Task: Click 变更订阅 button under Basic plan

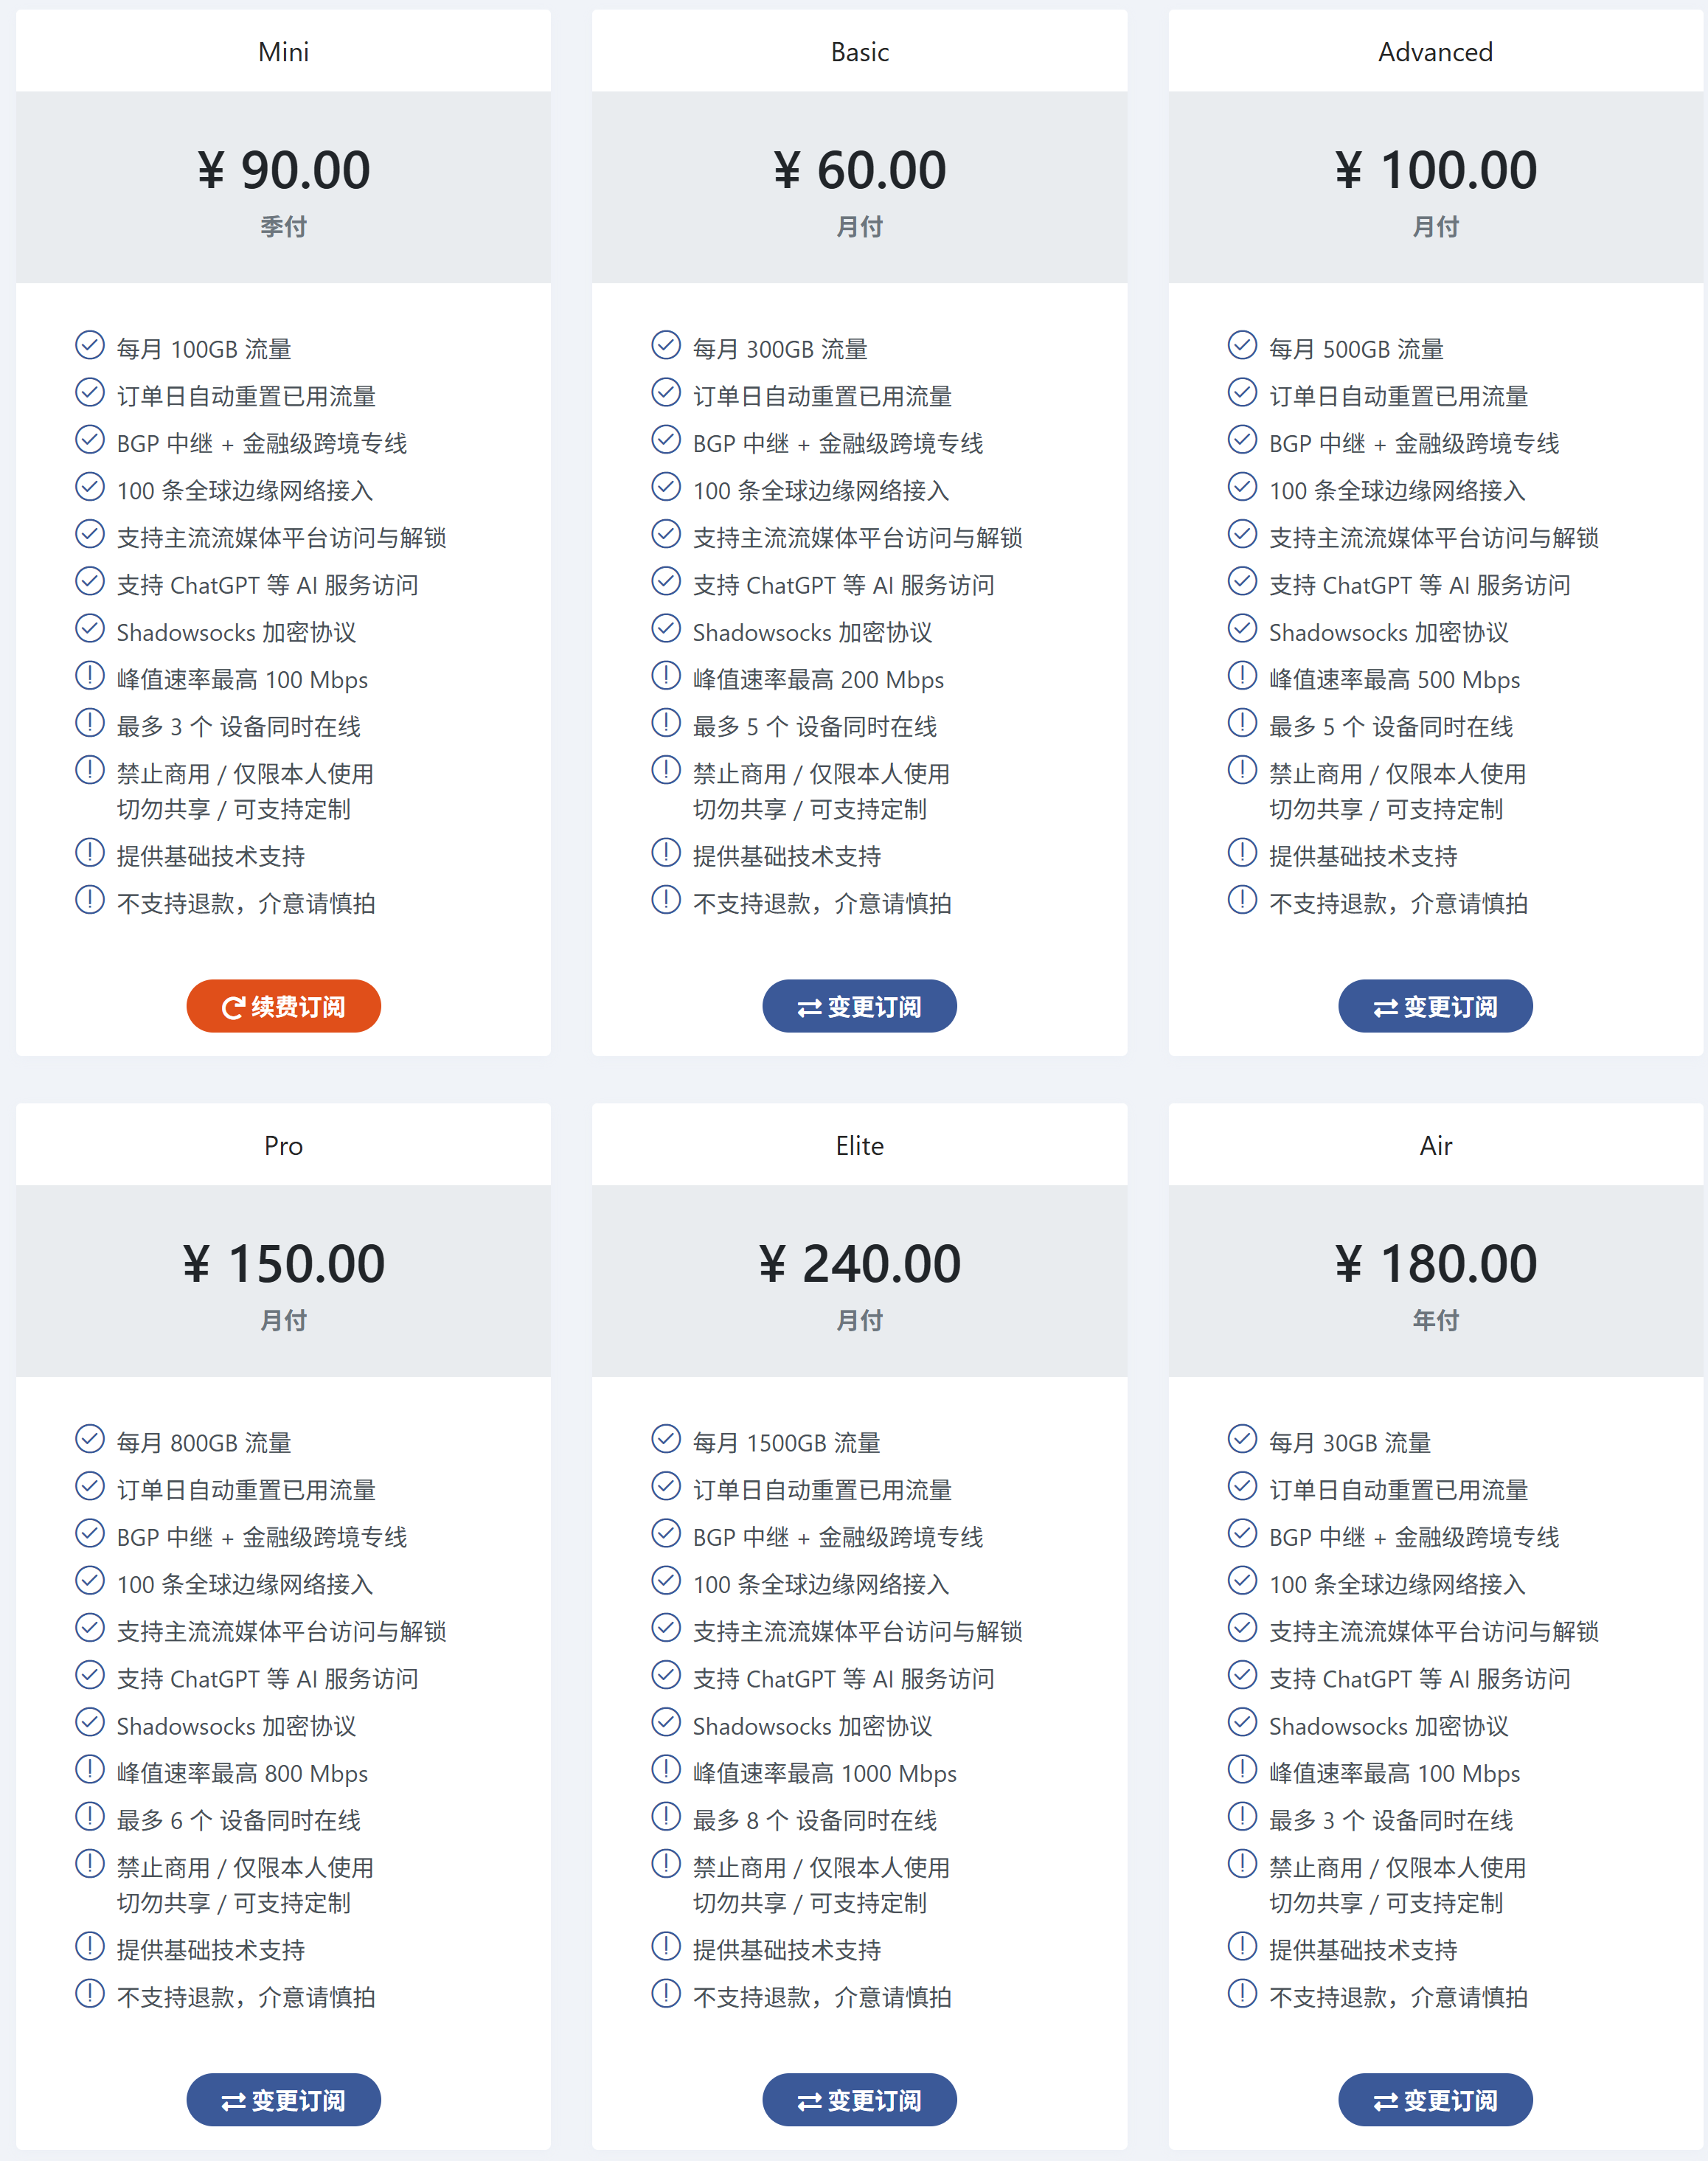Action: [859, 1006]
